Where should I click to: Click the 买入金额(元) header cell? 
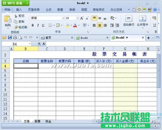125,61
